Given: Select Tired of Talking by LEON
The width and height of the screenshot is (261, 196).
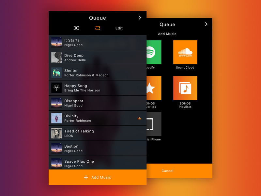Looking at the screenshot, I should pos(91,133).
